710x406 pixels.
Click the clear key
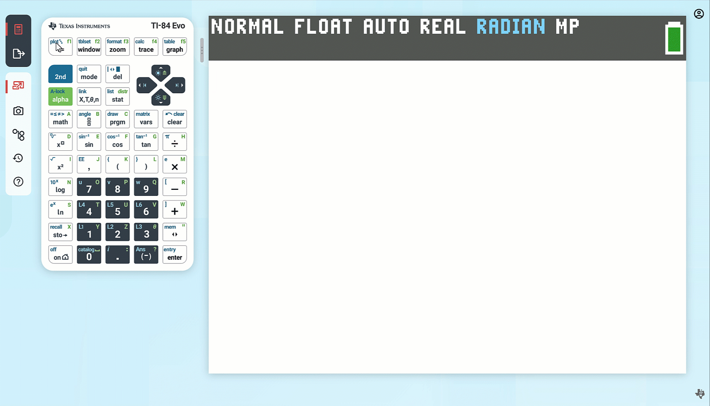tap(175, 119)
